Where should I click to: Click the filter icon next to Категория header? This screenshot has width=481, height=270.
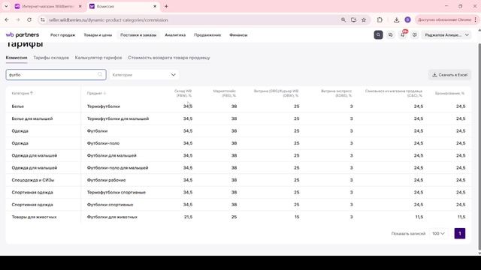32,93
